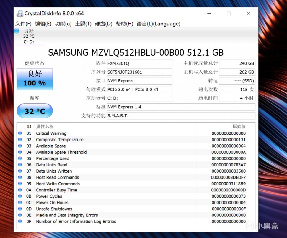Click the status orb for Composite Temperature
287x238 pixels.
(x=20, y=140)
